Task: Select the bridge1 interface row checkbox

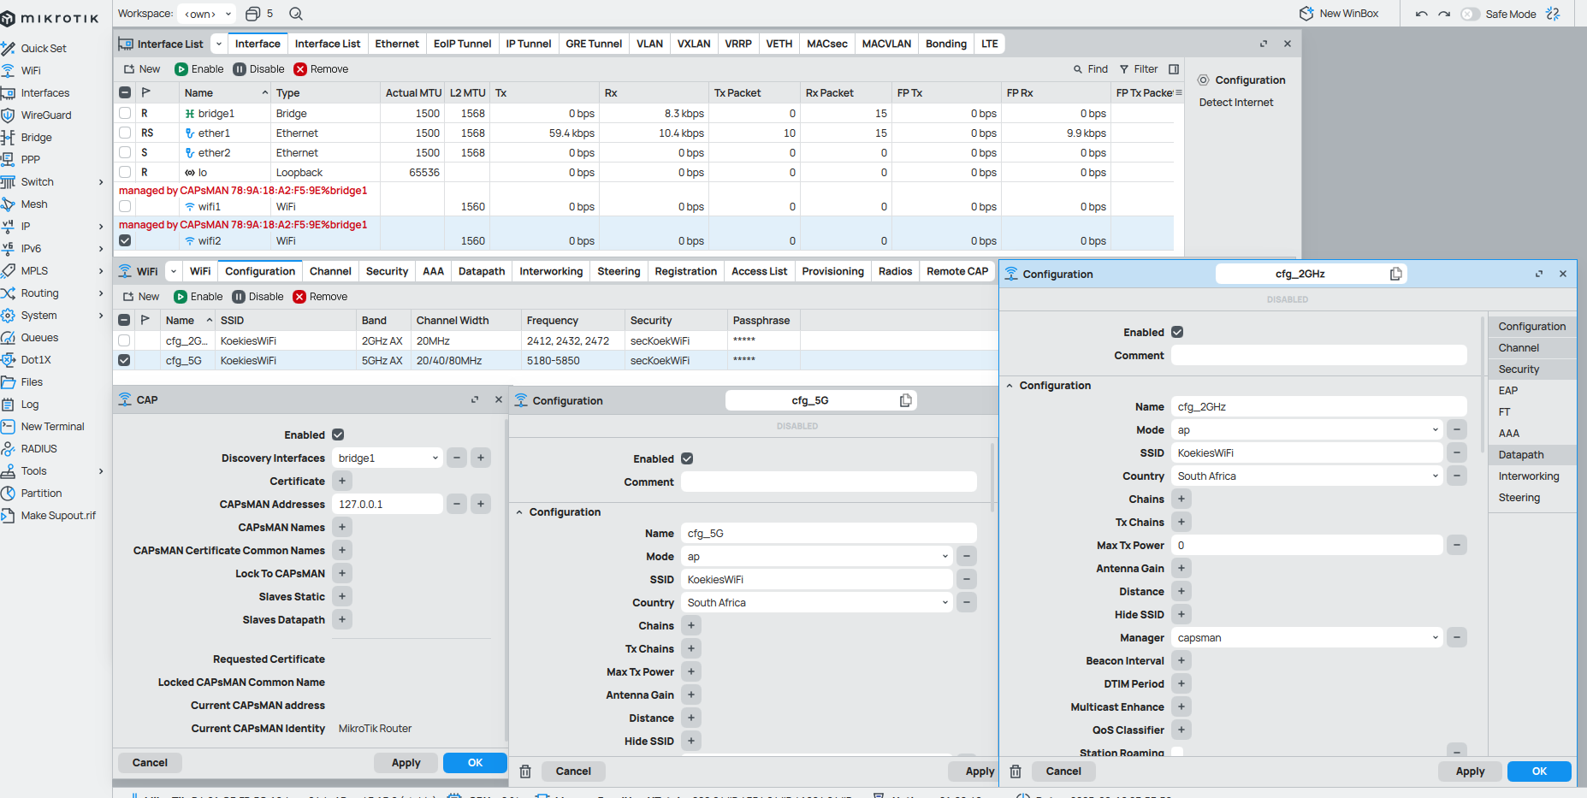Action: tap(125, 113)
